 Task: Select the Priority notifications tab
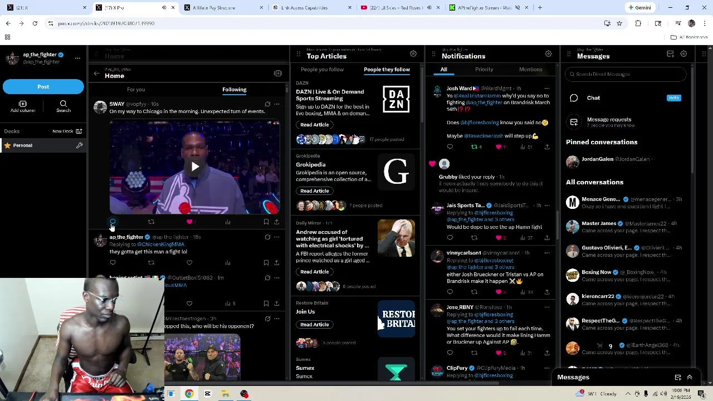(x=484, y=70)
